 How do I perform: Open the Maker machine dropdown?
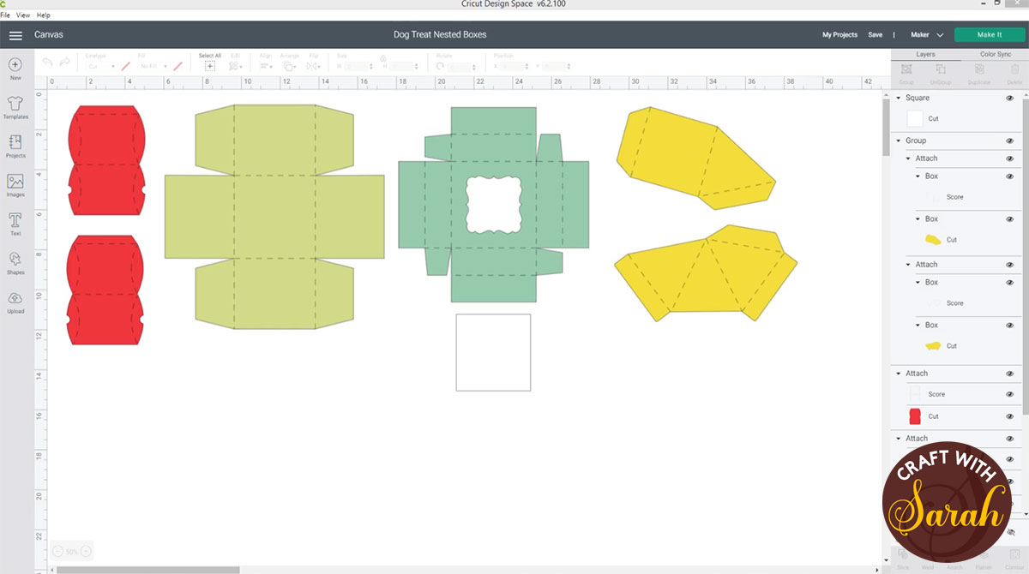click(x=927, y=35)
